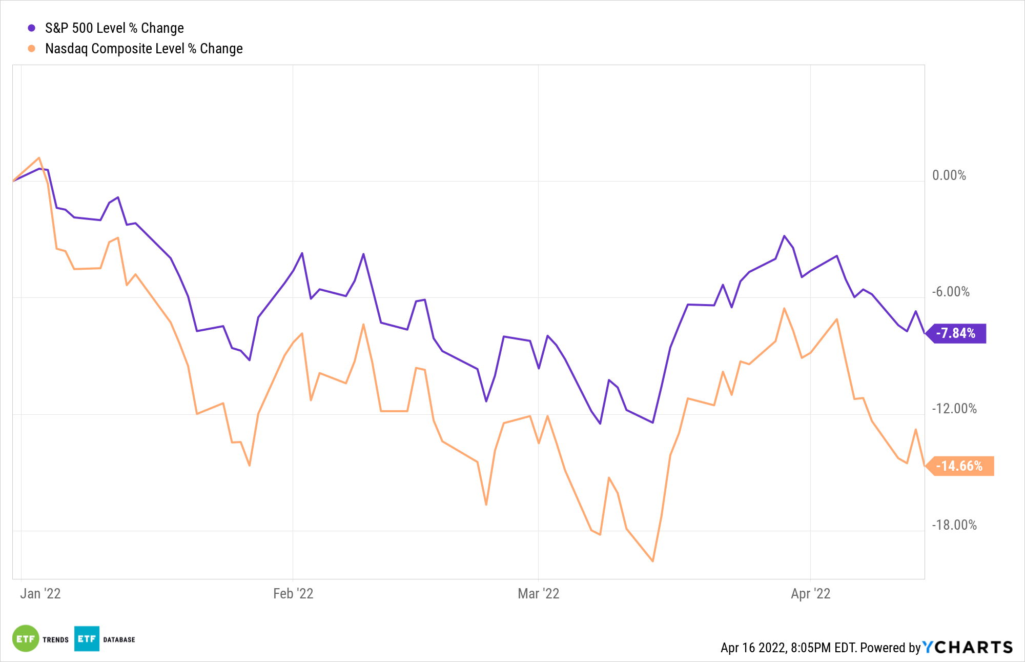
Task: Click the -6.00% y-axis label
Action: 951,292
